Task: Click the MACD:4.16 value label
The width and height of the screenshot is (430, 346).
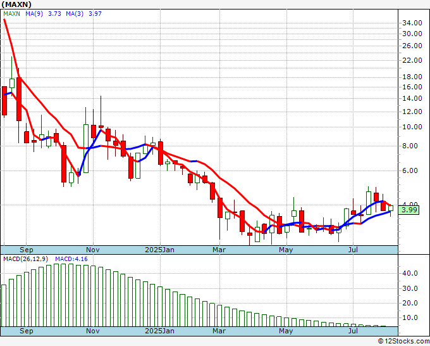Action: pyautogui.click(x=71, y=259)
